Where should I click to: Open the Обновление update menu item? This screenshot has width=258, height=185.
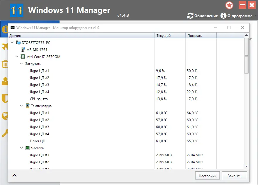[203, 16]
